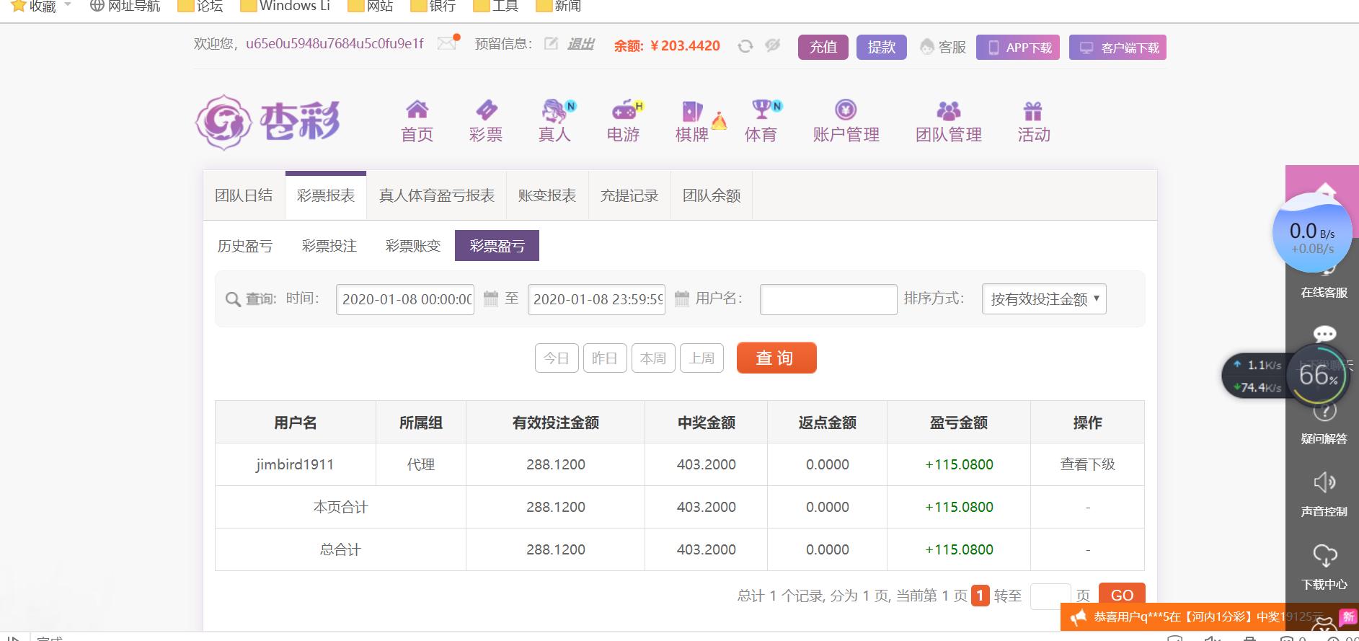Viewport: 1359px width, 641px height.
Task: Switch to the 团队日结 tab
Action: click(x=244, y=195)
